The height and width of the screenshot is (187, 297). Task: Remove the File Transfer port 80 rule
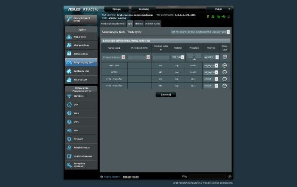pos(225,79)
